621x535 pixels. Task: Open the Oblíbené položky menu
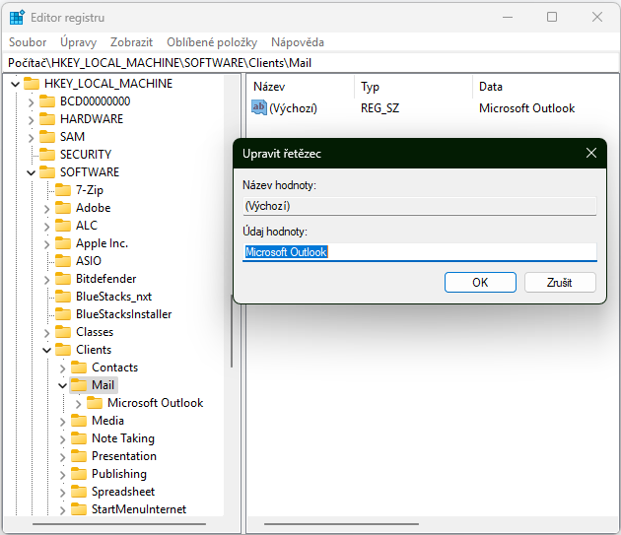(x=212, y=42)
